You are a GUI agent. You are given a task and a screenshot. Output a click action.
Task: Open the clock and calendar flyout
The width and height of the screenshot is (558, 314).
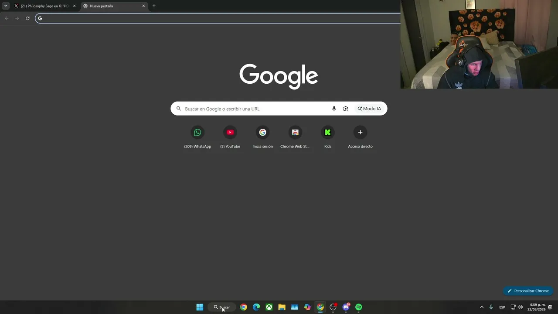[x=537, y=307]
